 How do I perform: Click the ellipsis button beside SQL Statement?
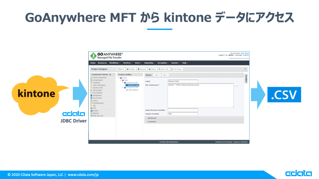click(x=237, y=85)
